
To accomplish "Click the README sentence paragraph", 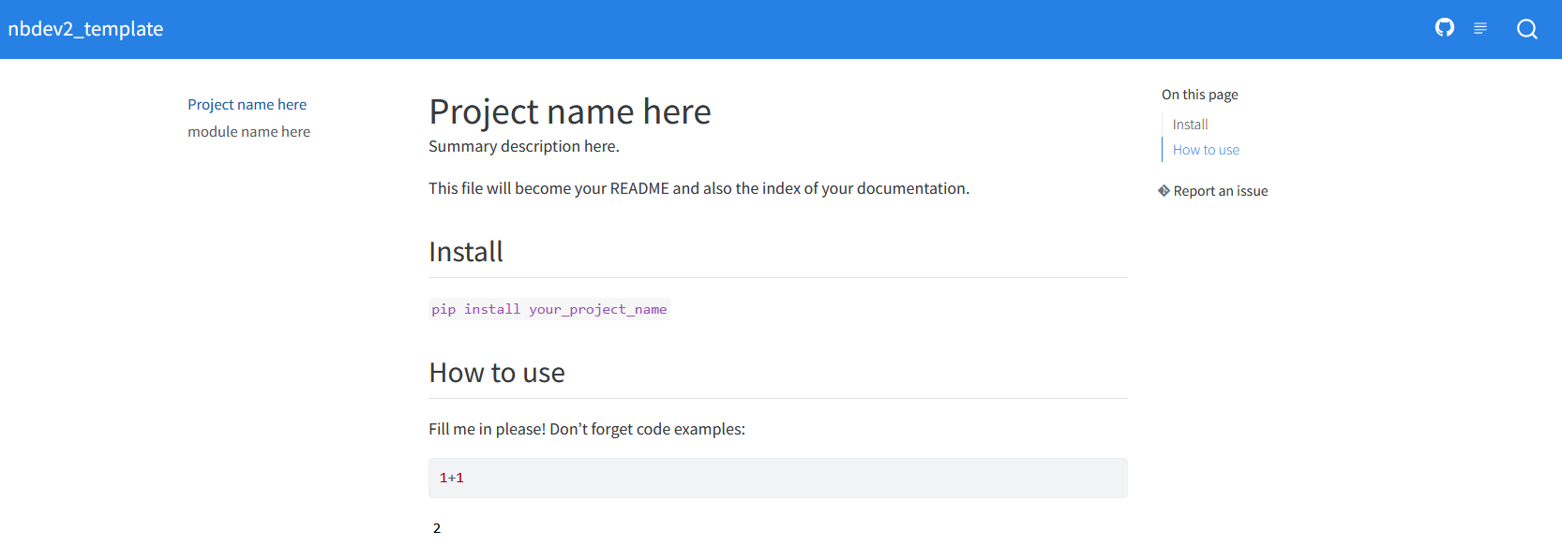I will coord(698,188).
